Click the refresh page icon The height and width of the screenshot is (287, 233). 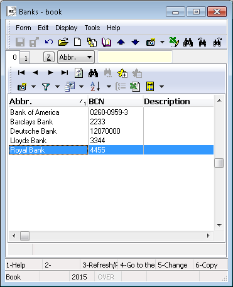(x=79, y=73)
